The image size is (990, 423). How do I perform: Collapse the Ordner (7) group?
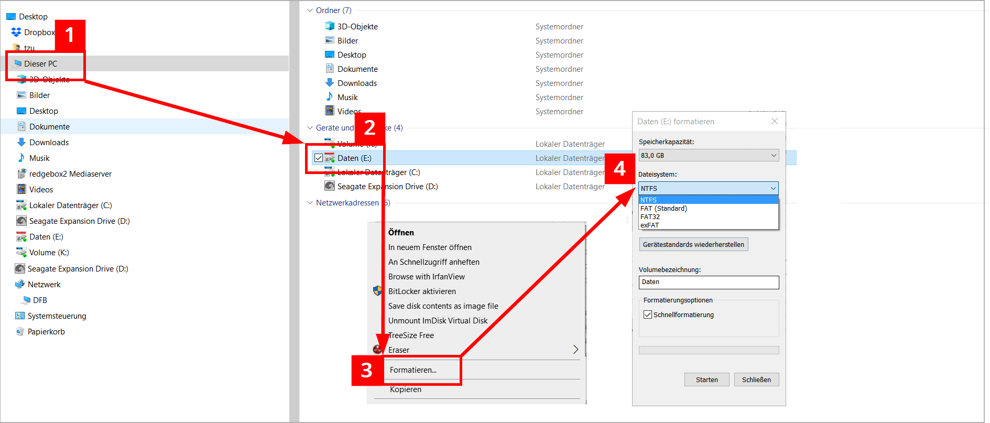click(x=310, y=10)
